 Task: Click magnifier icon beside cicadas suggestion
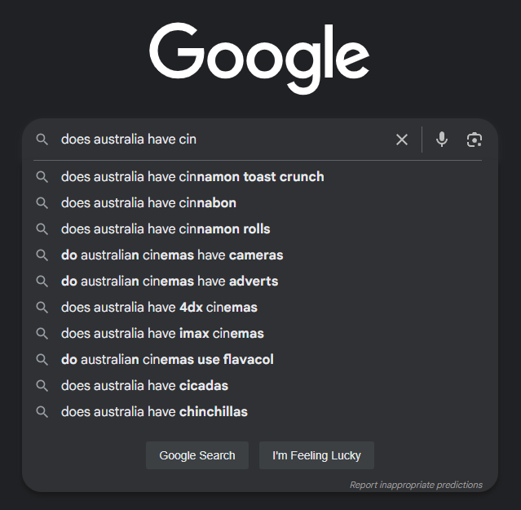click(x=42, y=386)
